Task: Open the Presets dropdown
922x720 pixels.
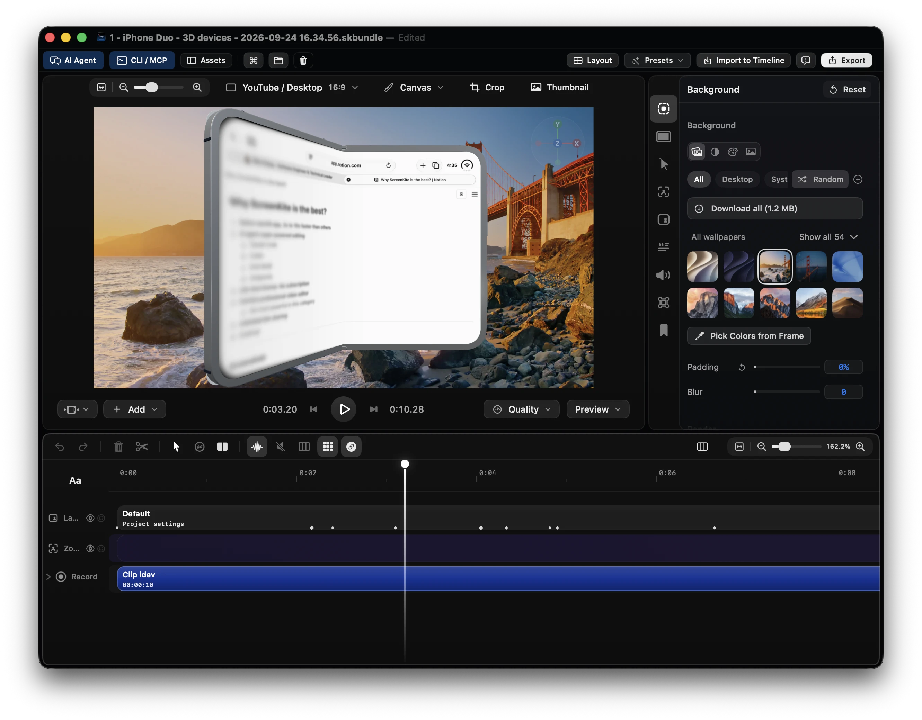Action: point(657,60)
